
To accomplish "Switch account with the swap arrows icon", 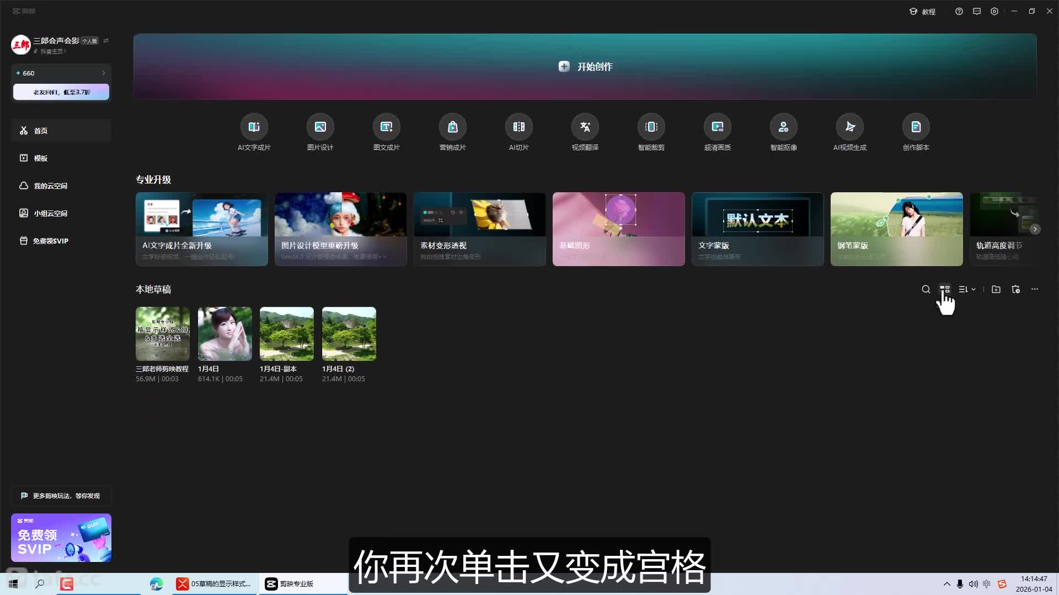I will [x=106, y=40].
